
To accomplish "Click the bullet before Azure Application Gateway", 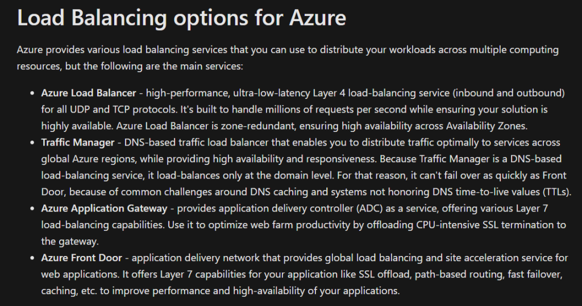I will point(32,209).
